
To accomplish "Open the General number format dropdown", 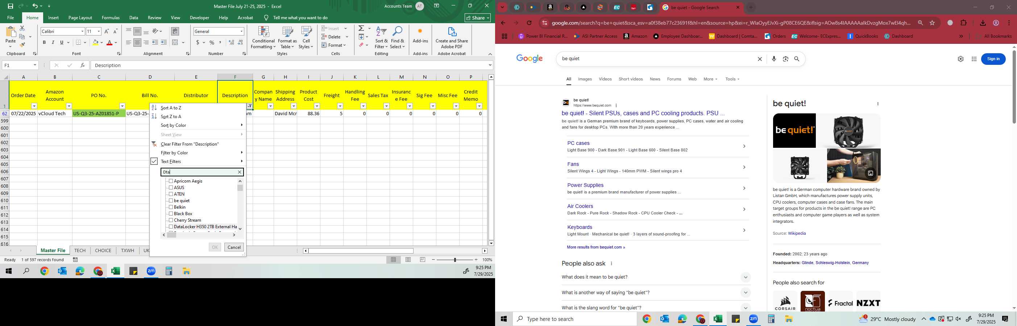I will (x=241, y=32).
